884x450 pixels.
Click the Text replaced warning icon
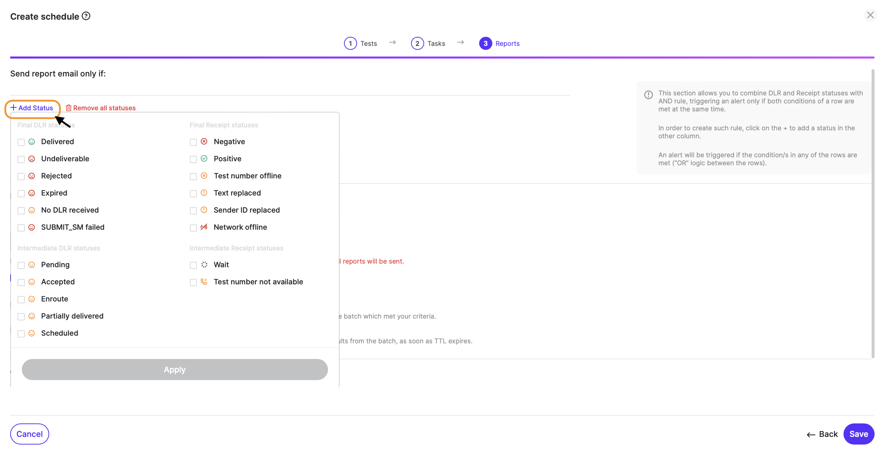[x=204, y=193]
